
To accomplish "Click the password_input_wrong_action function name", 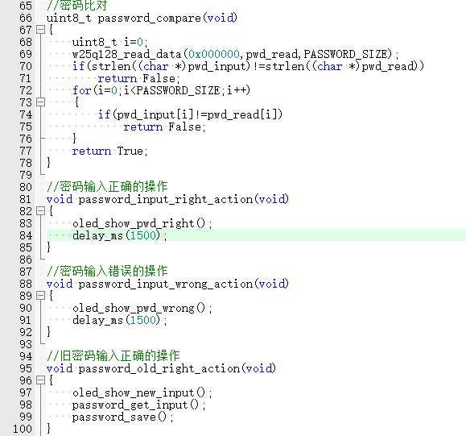I will click(x=166, y=284).
